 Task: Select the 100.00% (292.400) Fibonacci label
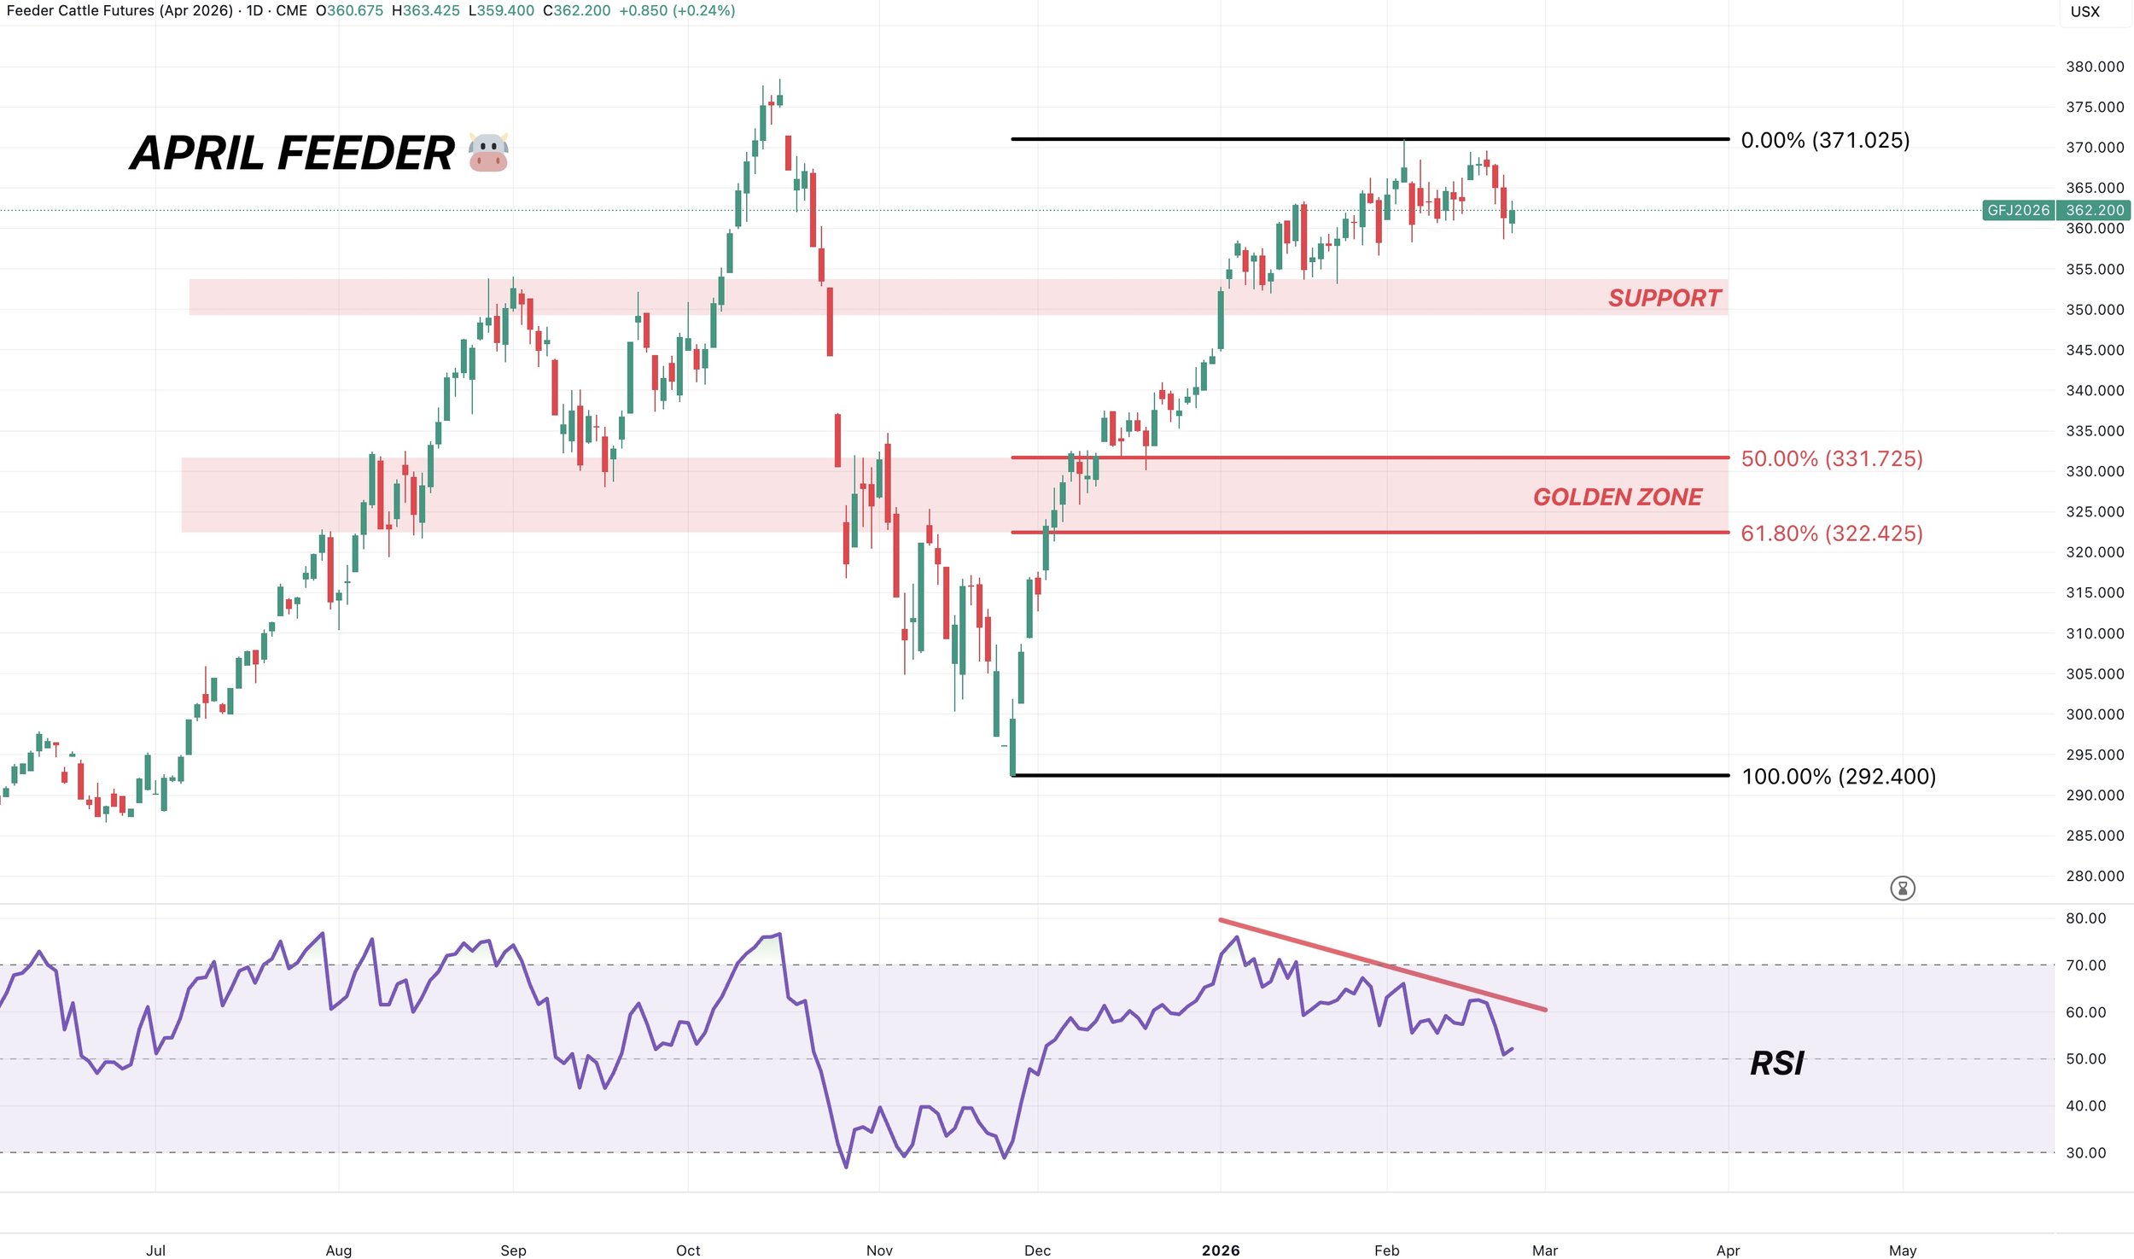1838,777
